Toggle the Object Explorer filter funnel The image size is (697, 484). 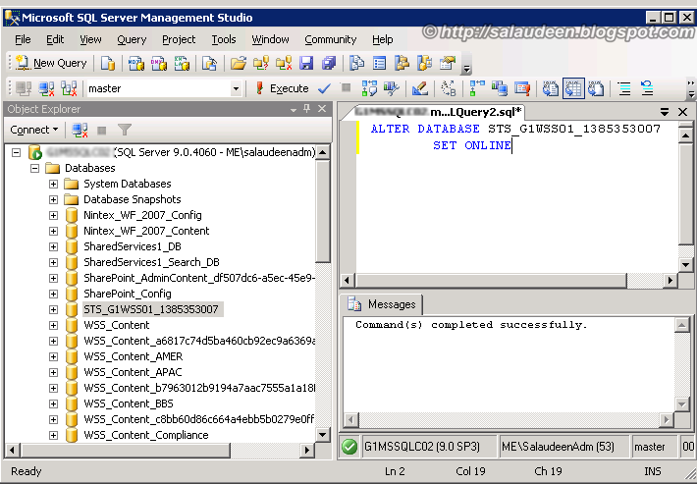125,130
